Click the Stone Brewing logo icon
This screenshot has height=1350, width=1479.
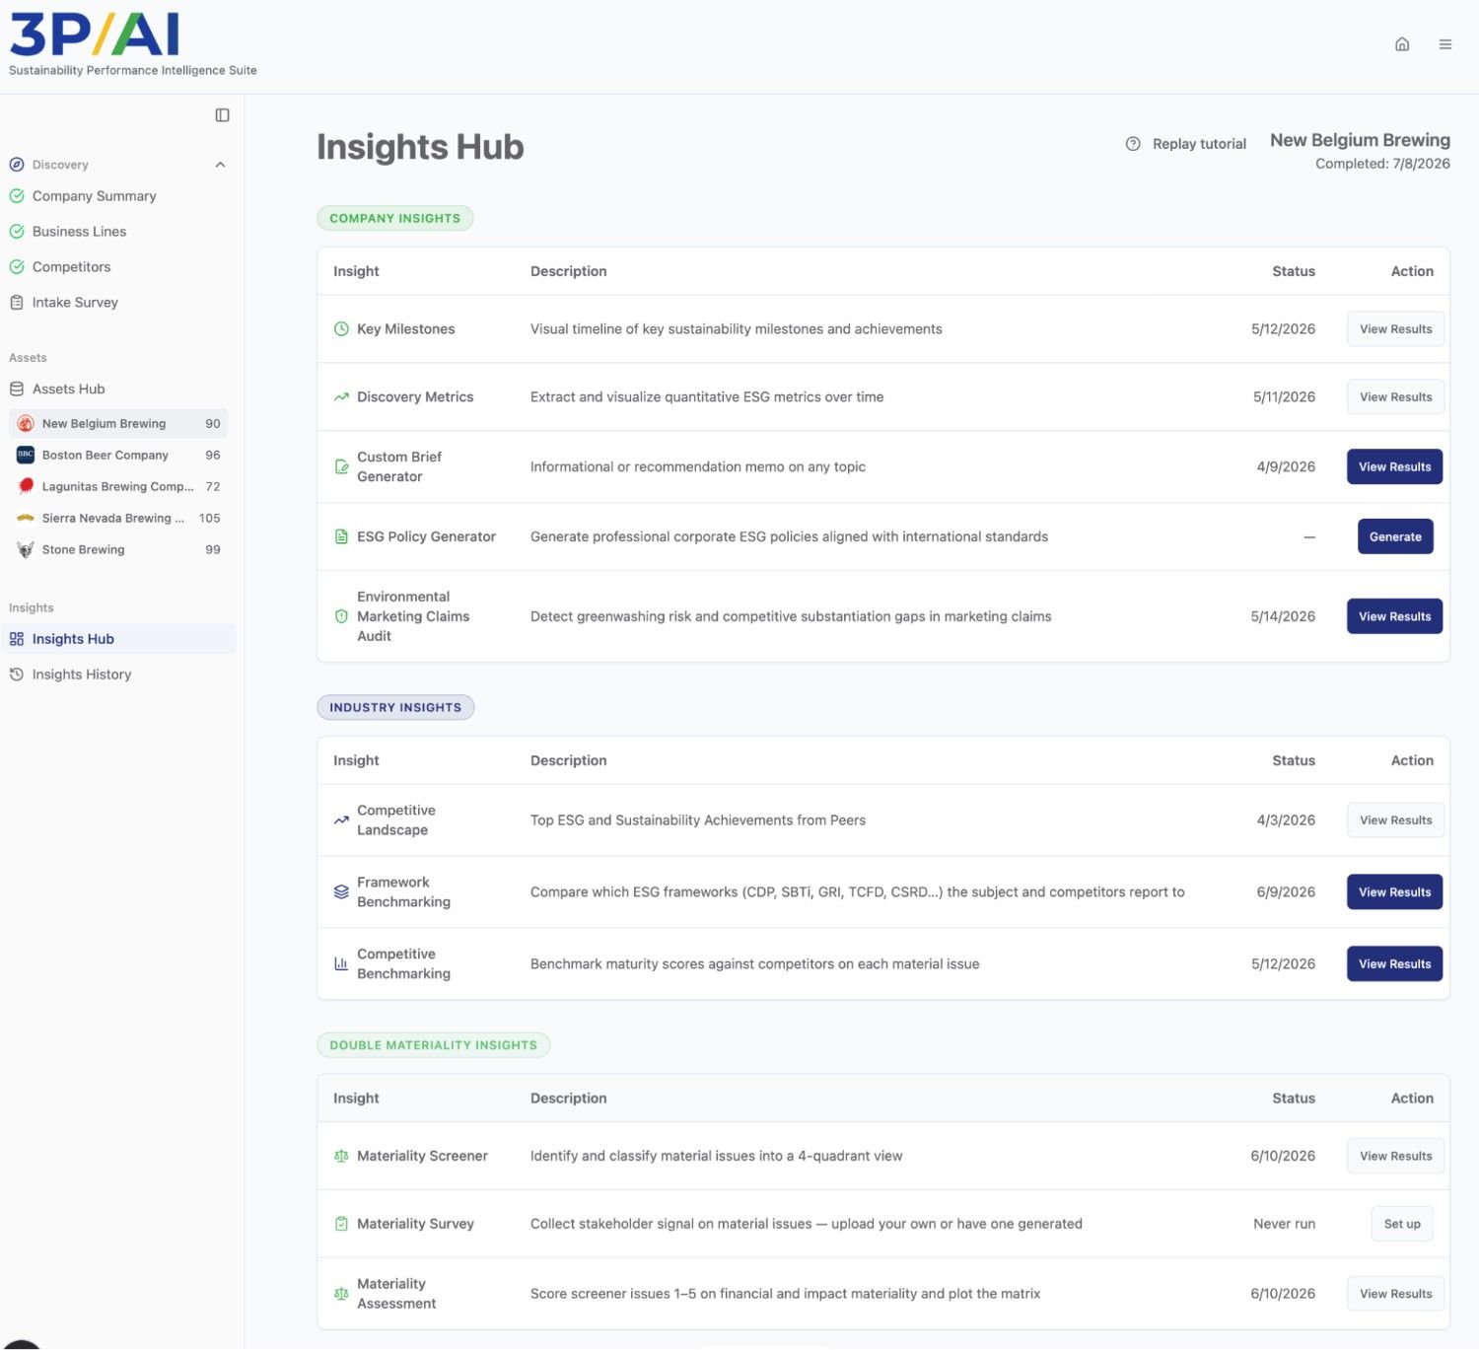click(x=26, y=549)
